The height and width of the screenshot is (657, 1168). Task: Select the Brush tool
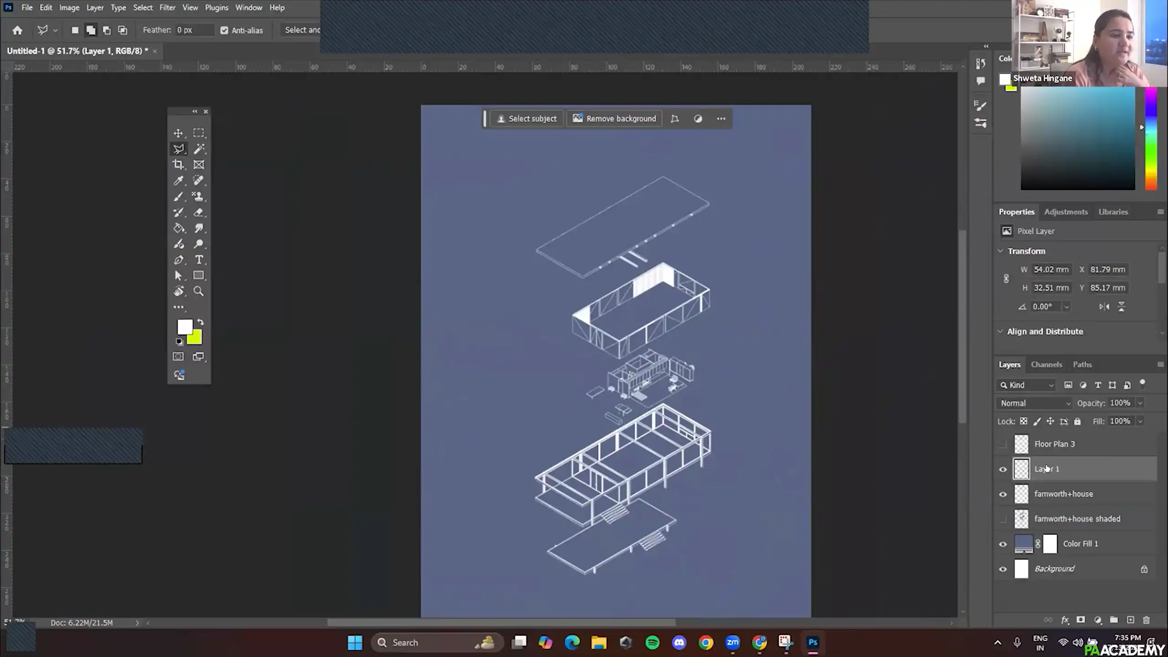pos(178,196)
